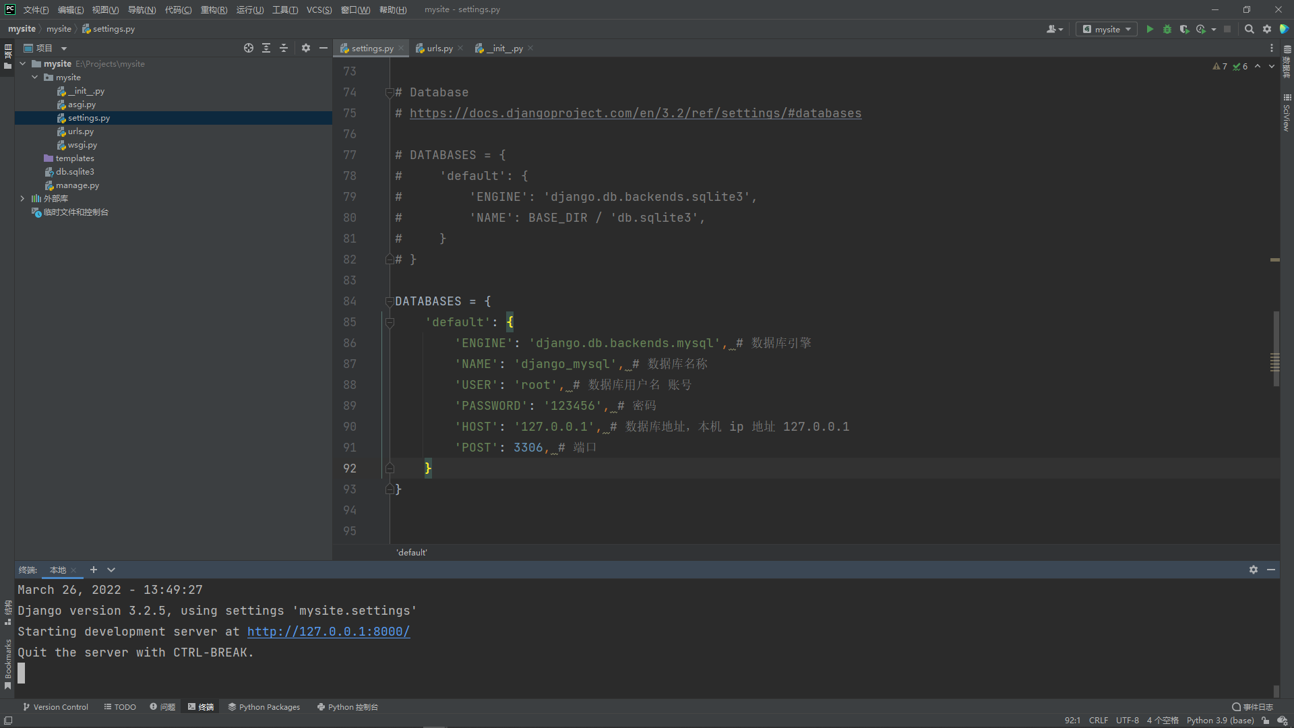Click the grey stop square in toolbar
1294x728 pixels.
click(x=1227, y=29)
